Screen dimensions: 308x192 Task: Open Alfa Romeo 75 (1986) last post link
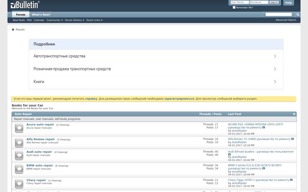click(x=259, y=139)
